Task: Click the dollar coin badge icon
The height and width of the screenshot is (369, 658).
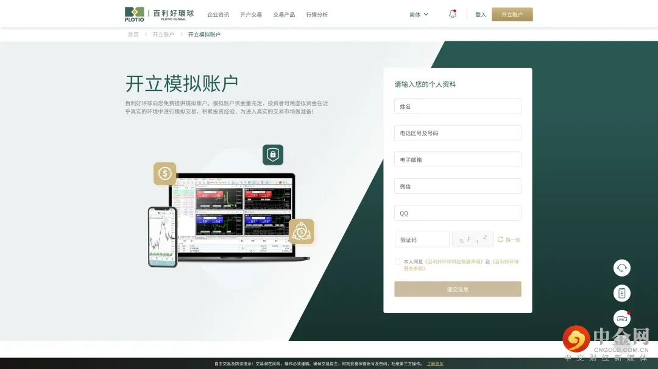Action: (164, 173)
